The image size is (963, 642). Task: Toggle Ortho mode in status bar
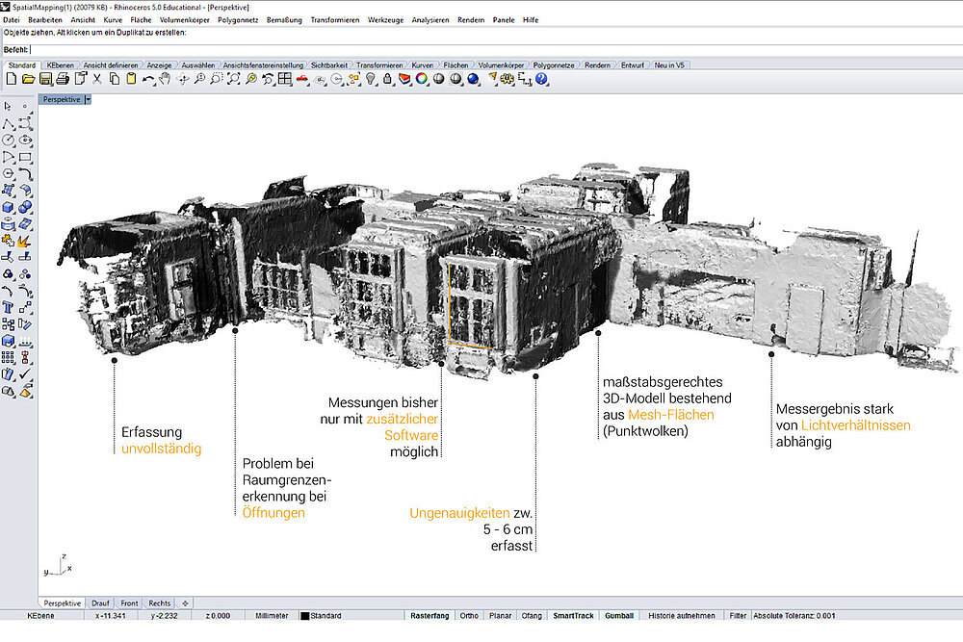click(x=469, y=615)
